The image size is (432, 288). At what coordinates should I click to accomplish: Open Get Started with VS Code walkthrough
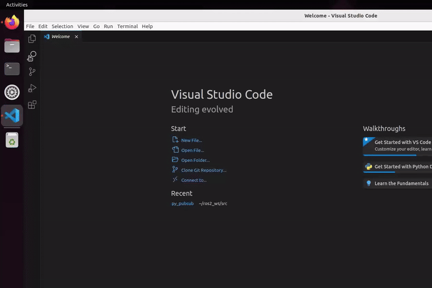tap(397, 146)
